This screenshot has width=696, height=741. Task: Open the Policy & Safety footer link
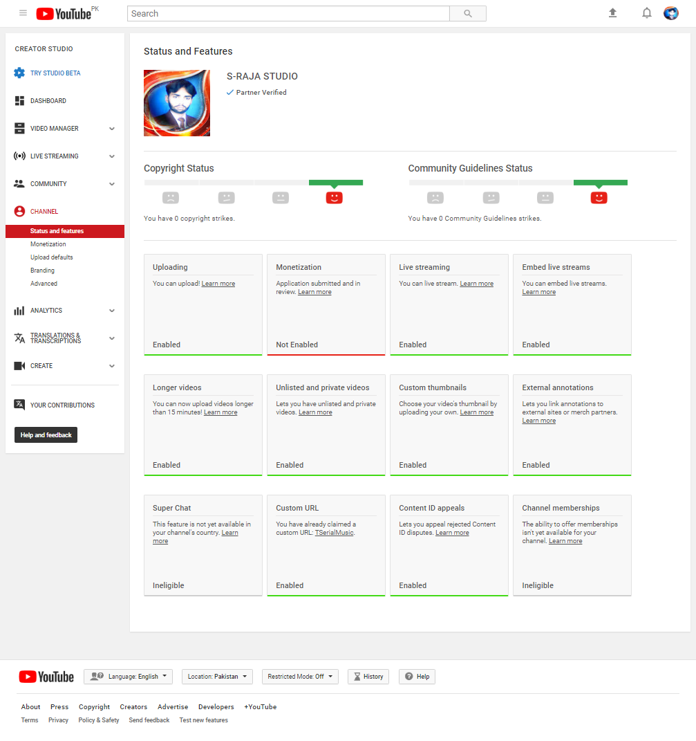(x=99, y=720)
